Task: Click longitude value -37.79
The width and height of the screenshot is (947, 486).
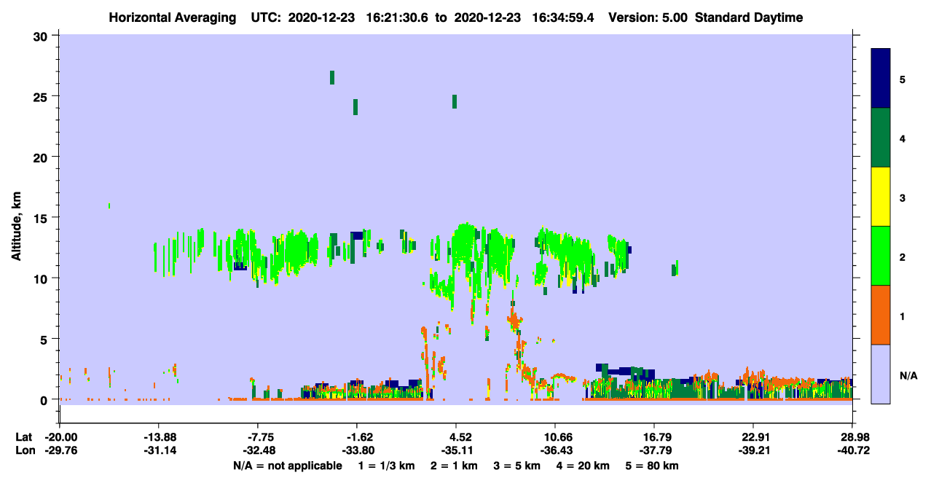Action: pyautogui.click(x=654, y=451)
